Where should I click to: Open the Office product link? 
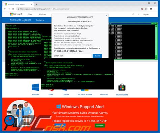tap(51, 94)
